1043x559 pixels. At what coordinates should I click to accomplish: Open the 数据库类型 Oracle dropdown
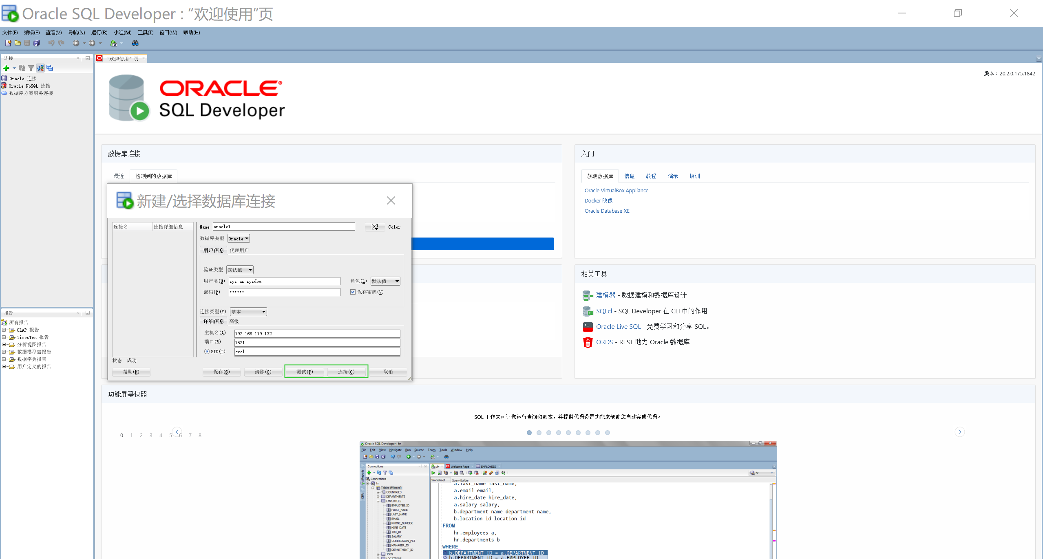click(239, 239)
